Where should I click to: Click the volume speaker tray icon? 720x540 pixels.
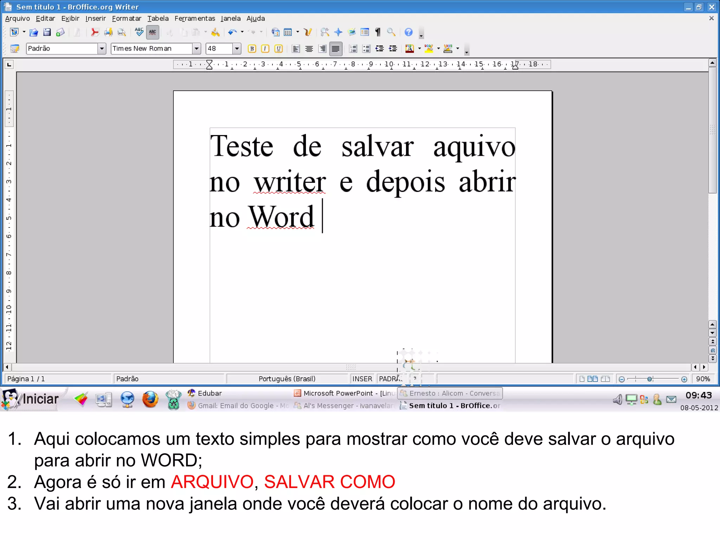[x=617, y=399]
